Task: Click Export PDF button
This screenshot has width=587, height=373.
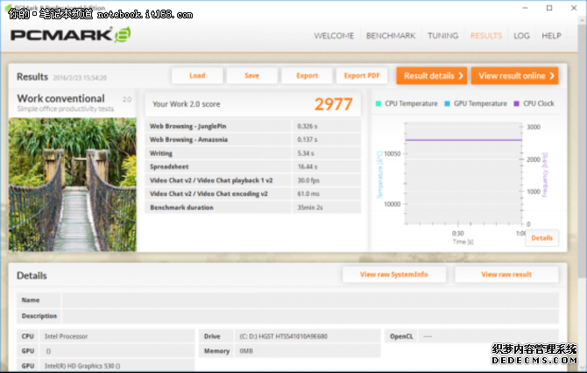Action: tap(362, 75)
